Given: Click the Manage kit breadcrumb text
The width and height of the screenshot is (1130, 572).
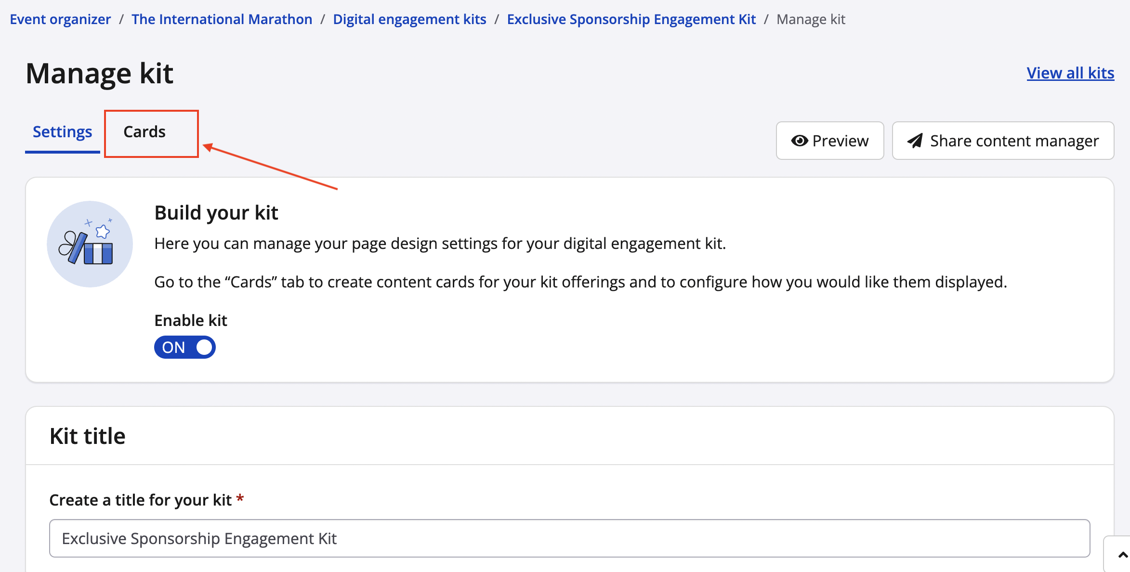Looking at the screenshot, I should (x=811, y=19).
